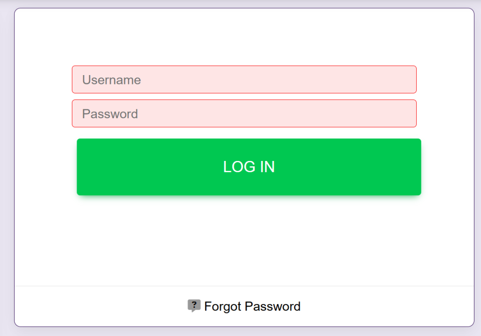Focus the Password text box

point(244,114)
